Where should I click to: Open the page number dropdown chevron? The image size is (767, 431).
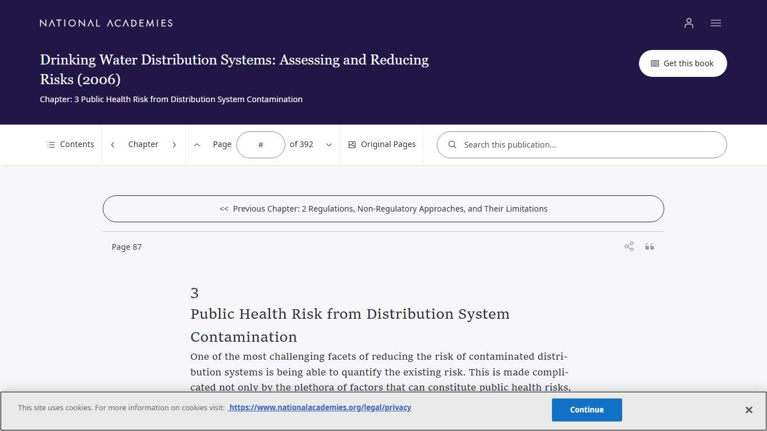(329, 144)
